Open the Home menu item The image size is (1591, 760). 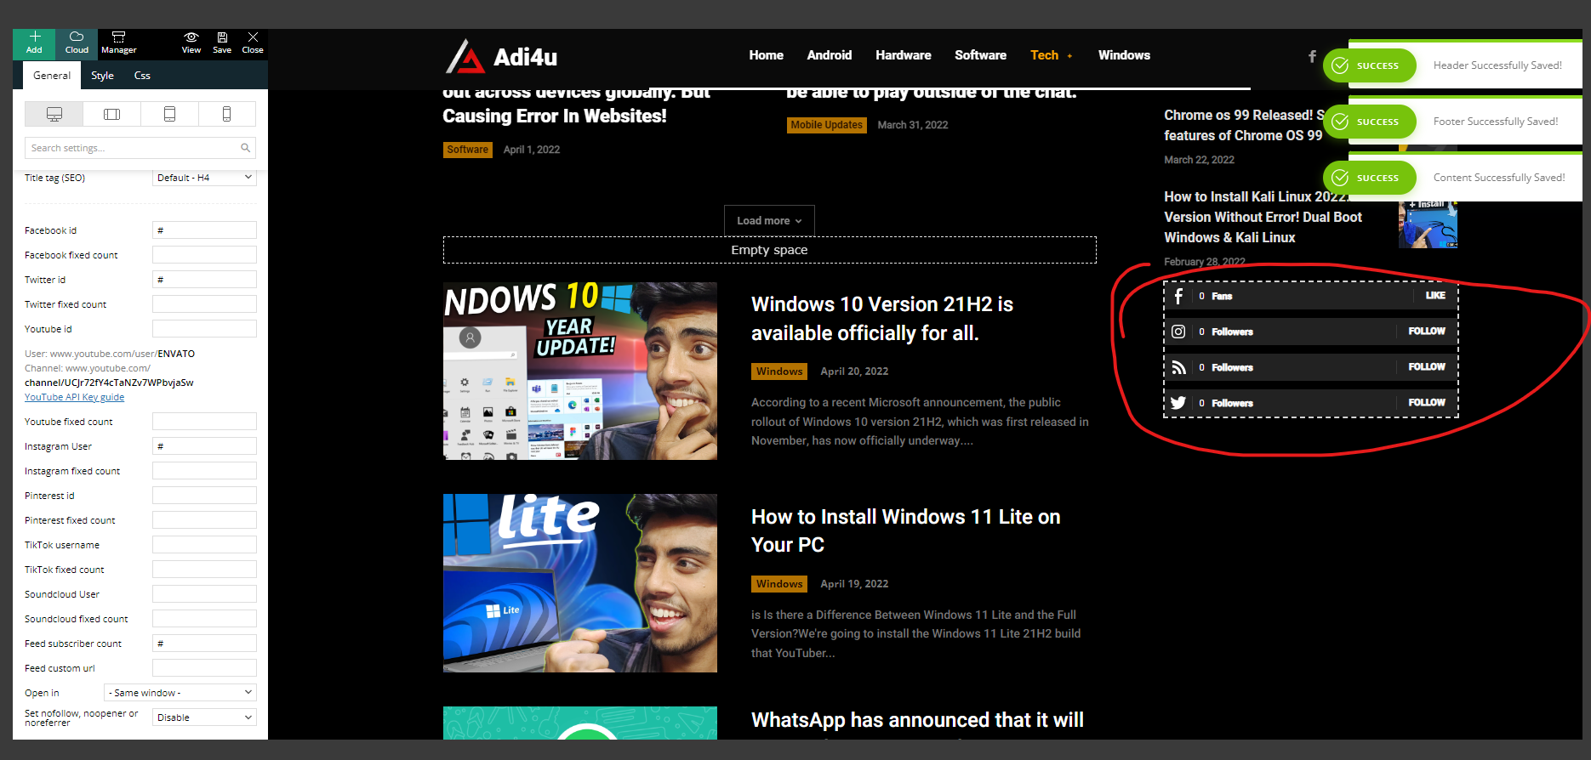point(766,55)
